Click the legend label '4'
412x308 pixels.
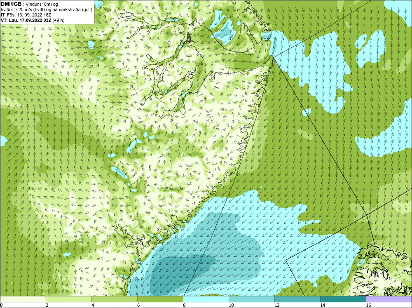tap(93, 305)
